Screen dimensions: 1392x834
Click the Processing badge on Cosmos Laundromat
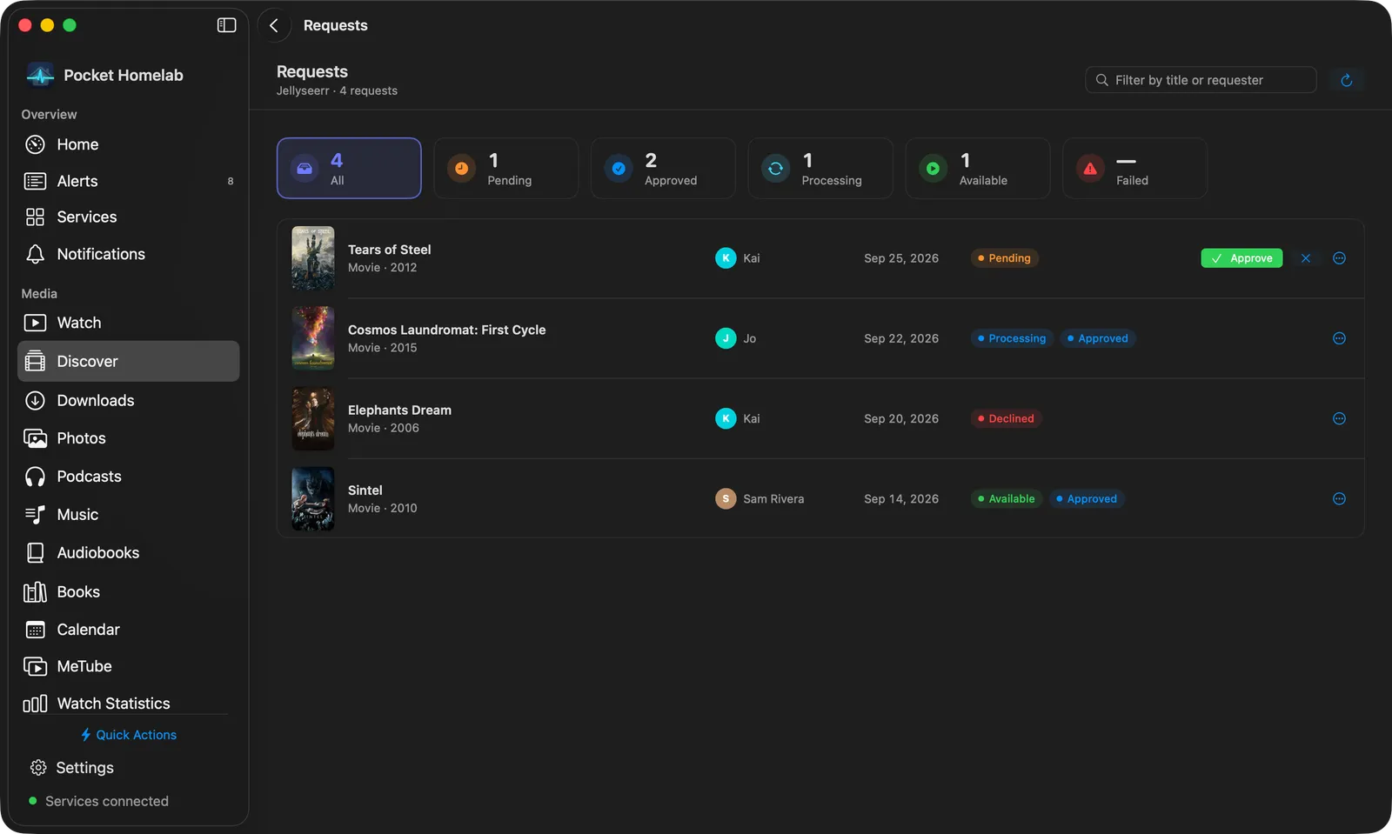(x=1013, y=338)
